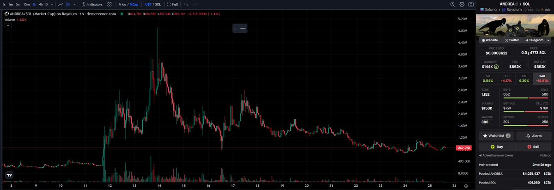Open chart settings gear icon

click(462, 4)
